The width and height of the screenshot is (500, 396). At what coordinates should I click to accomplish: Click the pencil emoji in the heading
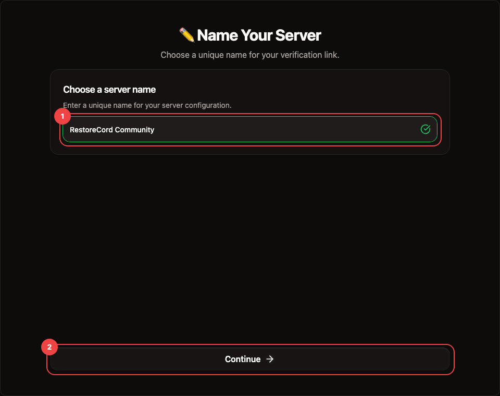(x=187, y=35)
